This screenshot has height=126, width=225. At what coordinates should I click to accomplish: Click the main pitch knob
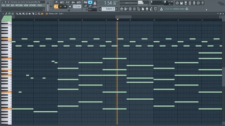(51, 6)
